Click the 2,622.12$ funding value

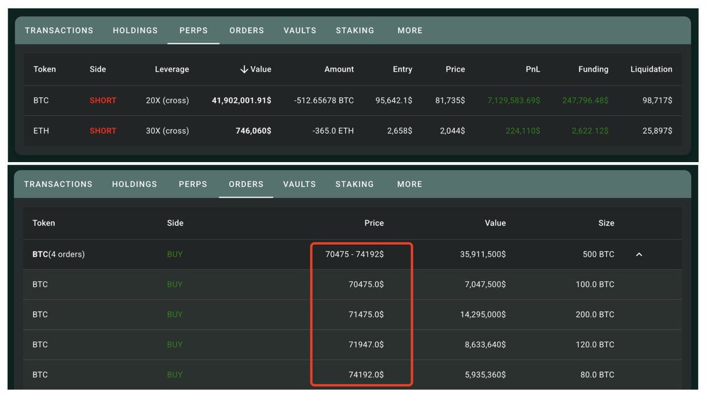click(590, 130)
